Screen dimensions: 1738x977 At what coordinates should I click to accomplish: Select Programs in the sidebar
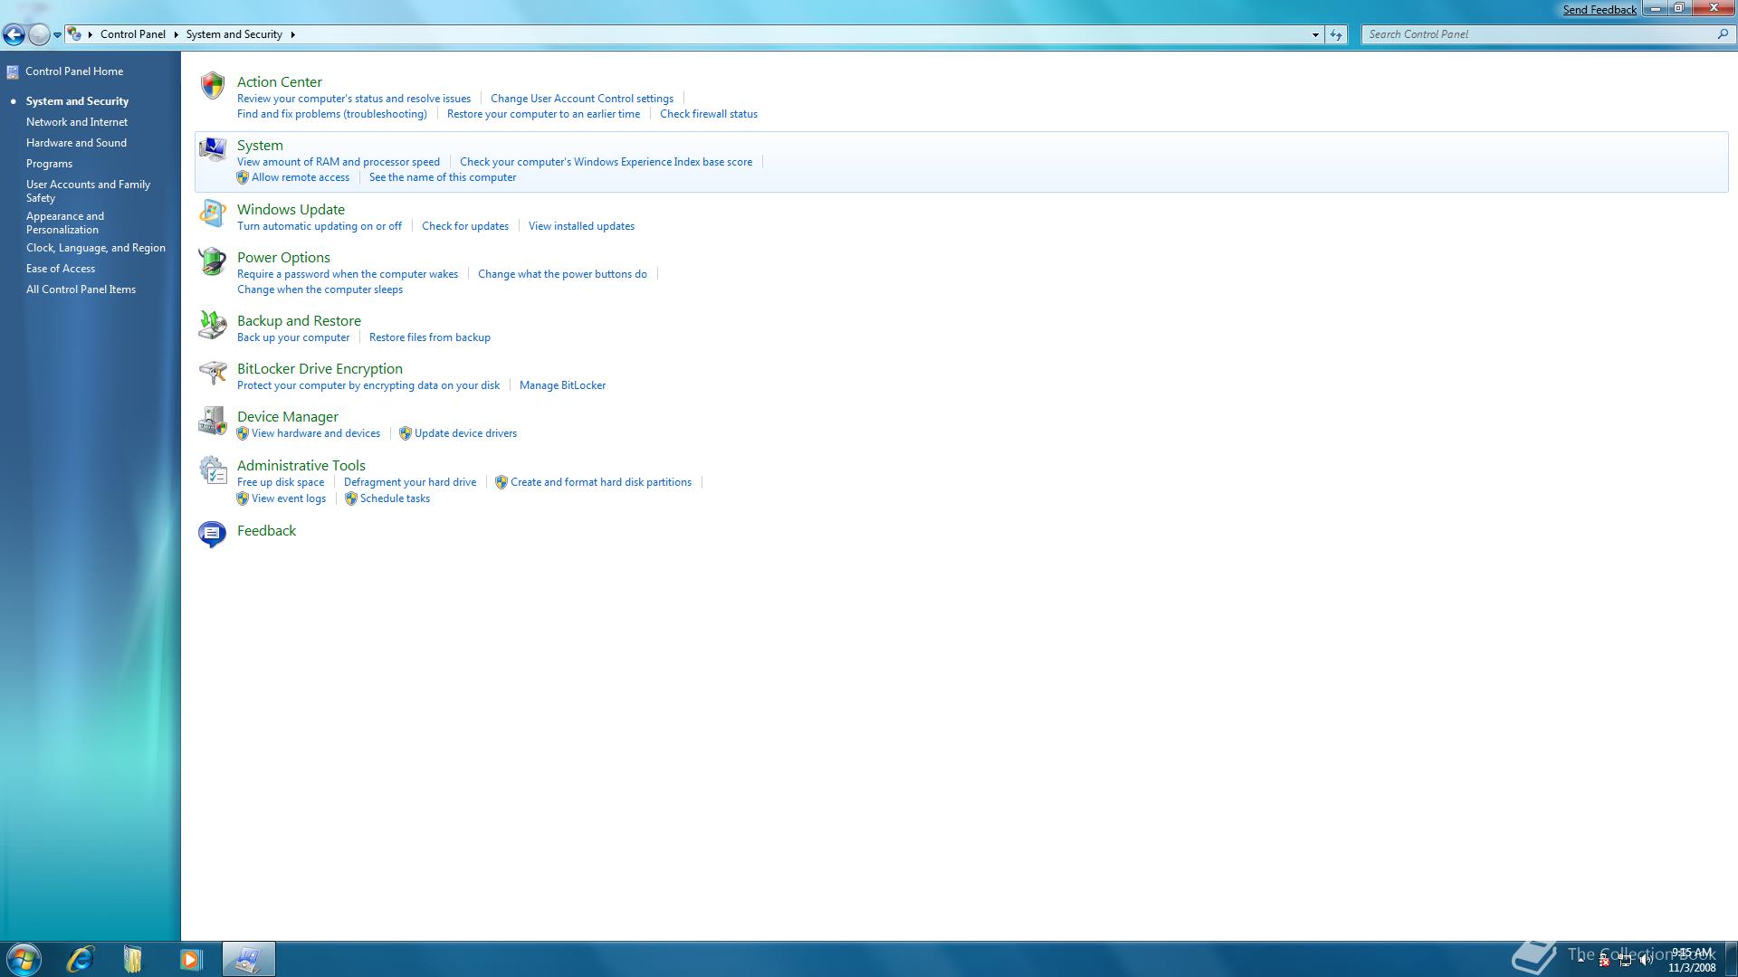49,164
